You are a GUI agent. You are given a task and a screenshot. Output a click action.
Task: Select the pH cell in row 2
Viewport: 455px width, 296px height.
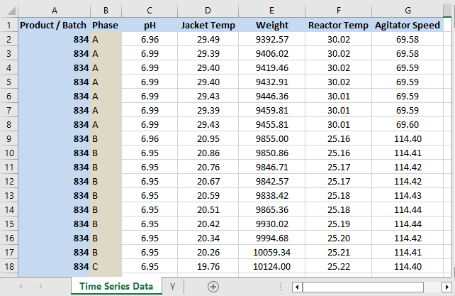(150, 39)
